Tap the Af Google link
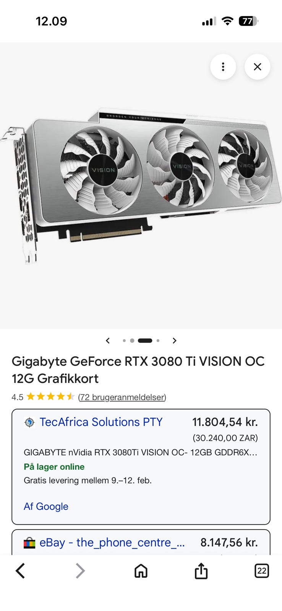The height and width of the screenshot is (611, 282). (46, 506)
